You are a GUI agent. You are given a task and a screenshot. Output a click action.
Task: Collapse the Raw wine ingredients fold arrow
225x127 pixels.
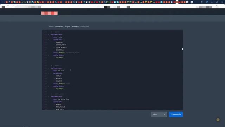click(49, 73)
